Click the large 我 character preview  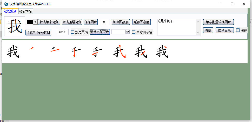click(x=15, y=26)
